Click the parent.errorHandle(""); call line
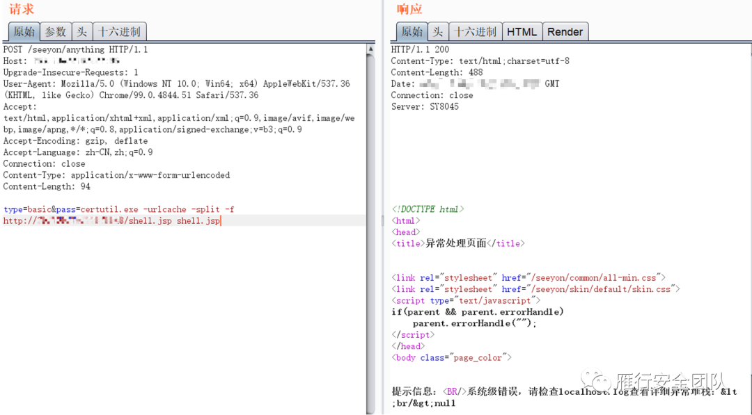The width and height of the screenshot is (752, 415). 475,323
